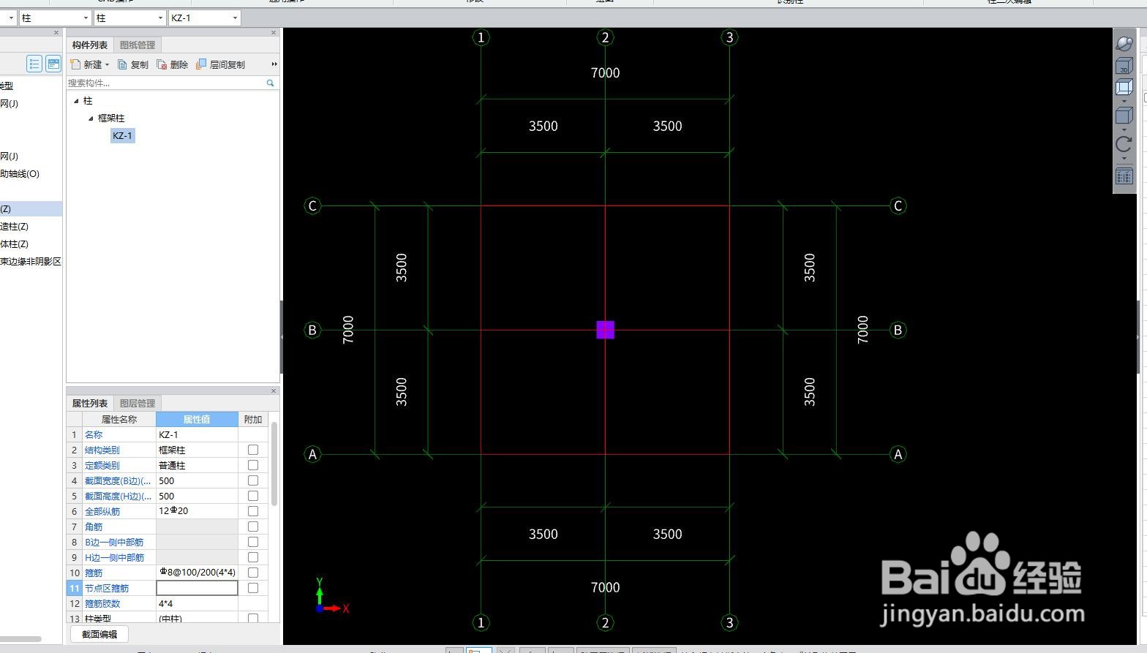Toggle 附加 checkbox for 截面高度(H边) row
1147x653 pixels.
pos(253,496)
